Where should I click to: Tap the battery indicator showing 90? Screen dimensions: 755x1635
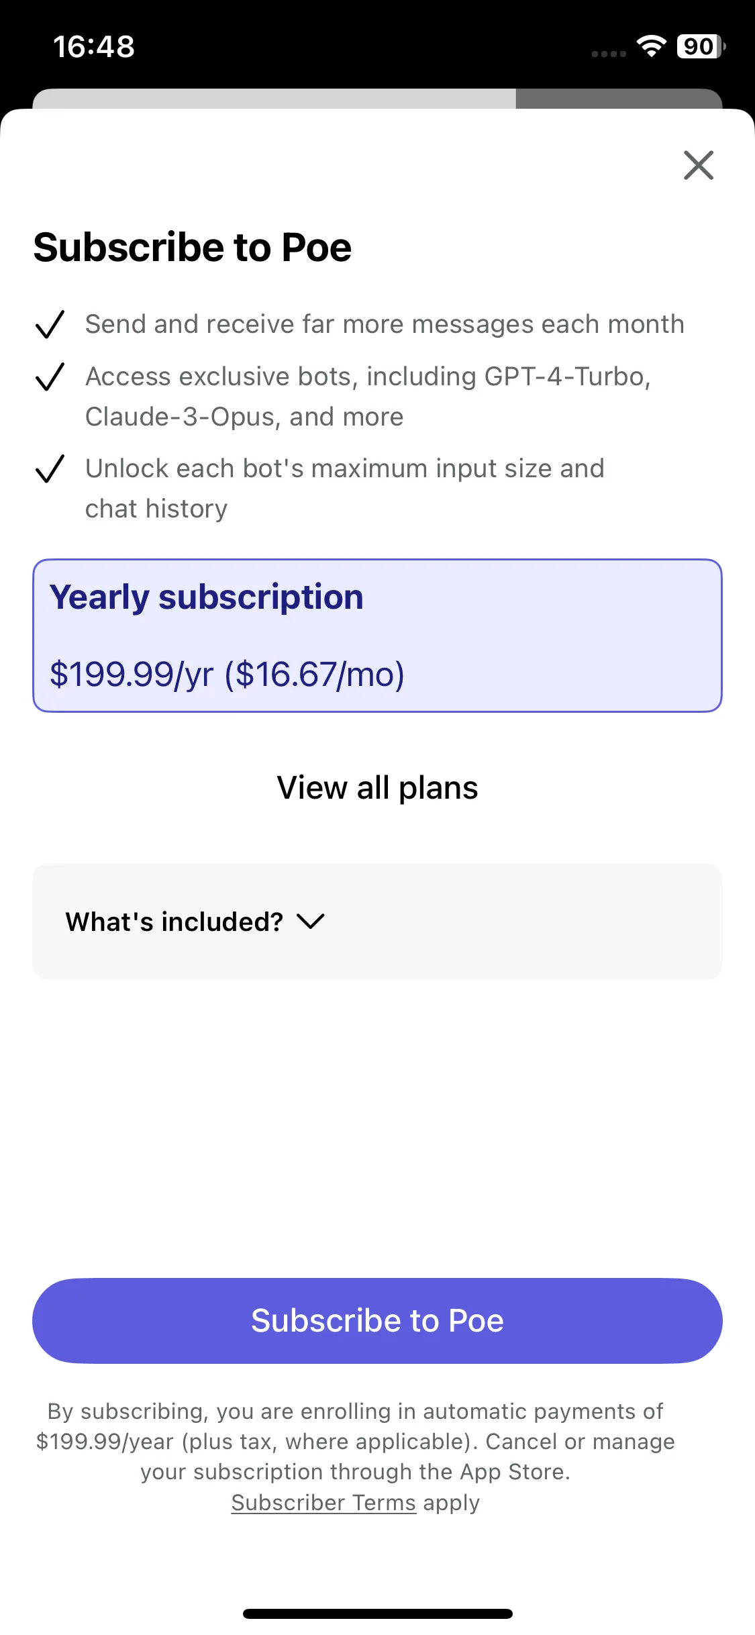pos(701,46)
